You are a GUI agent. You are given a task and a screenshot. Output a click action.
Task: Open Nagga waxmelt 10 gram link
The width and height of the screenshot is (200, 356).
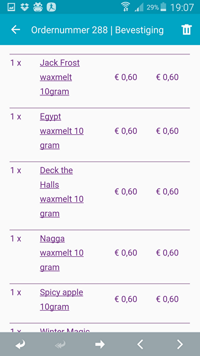[62, 253]
